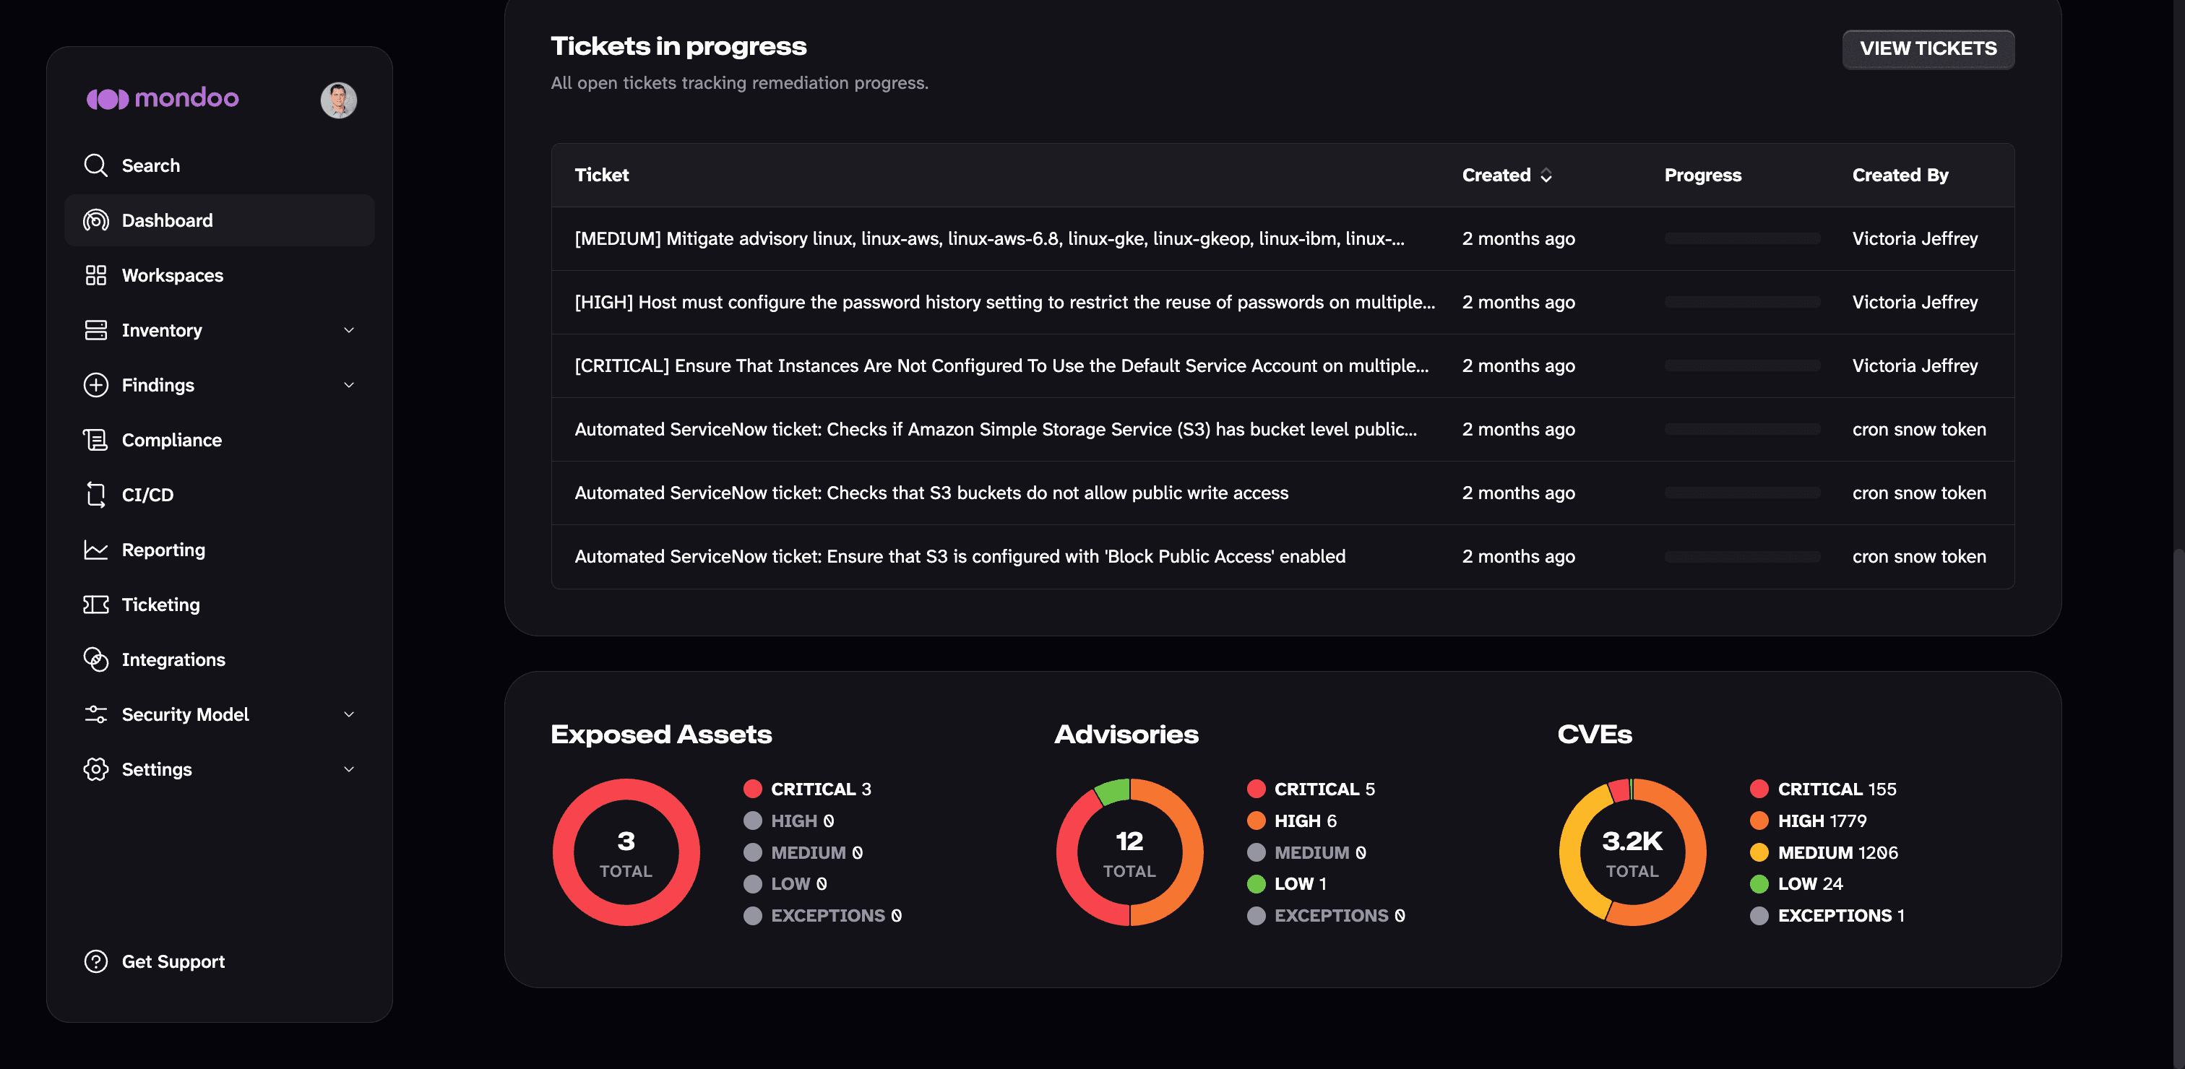The height and width of the screenshot is (1069, 2185).
Task: Open the user avatar profile menu
Action: point(338,100)
